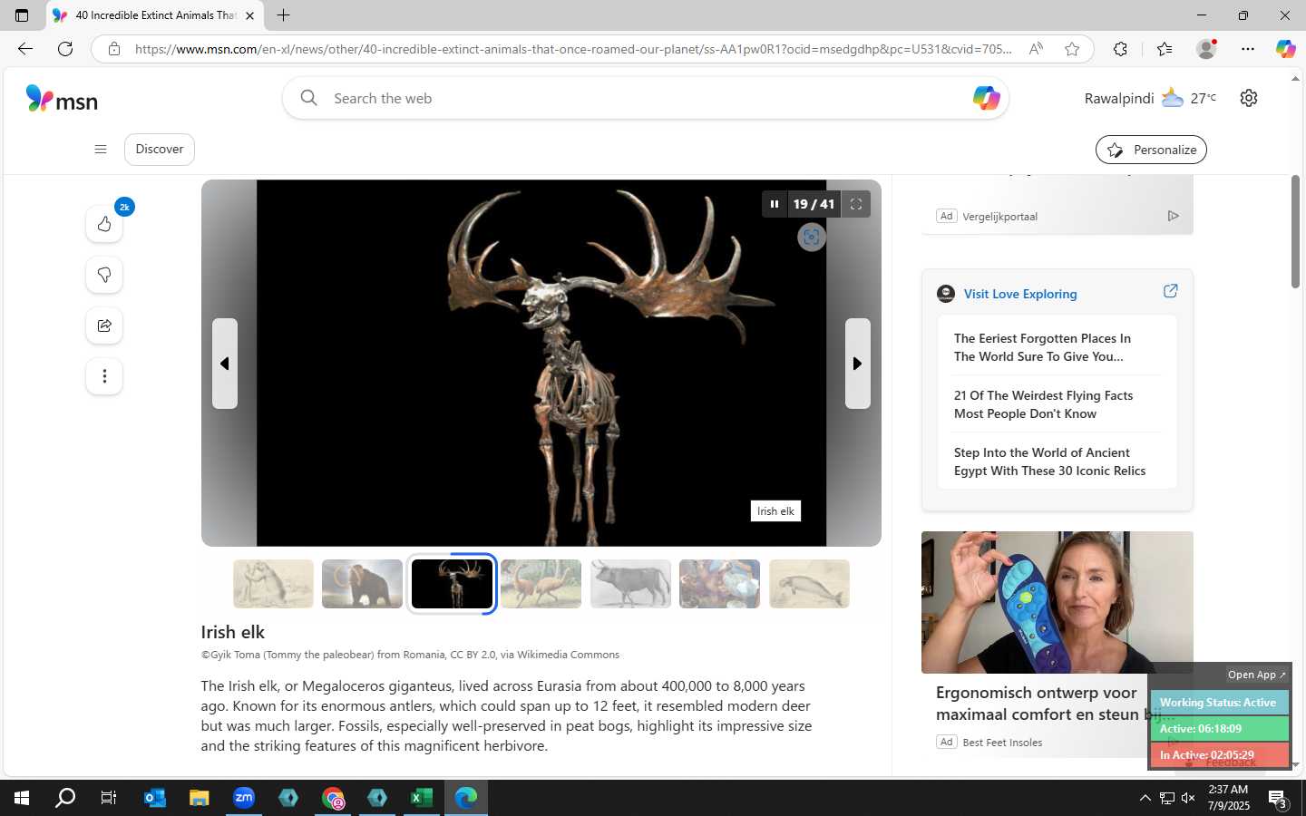Image resolution: width=1306 pixels, height=816 pixels.
Task: Click Open App in tracker widget
Action: click(1256, 675)
